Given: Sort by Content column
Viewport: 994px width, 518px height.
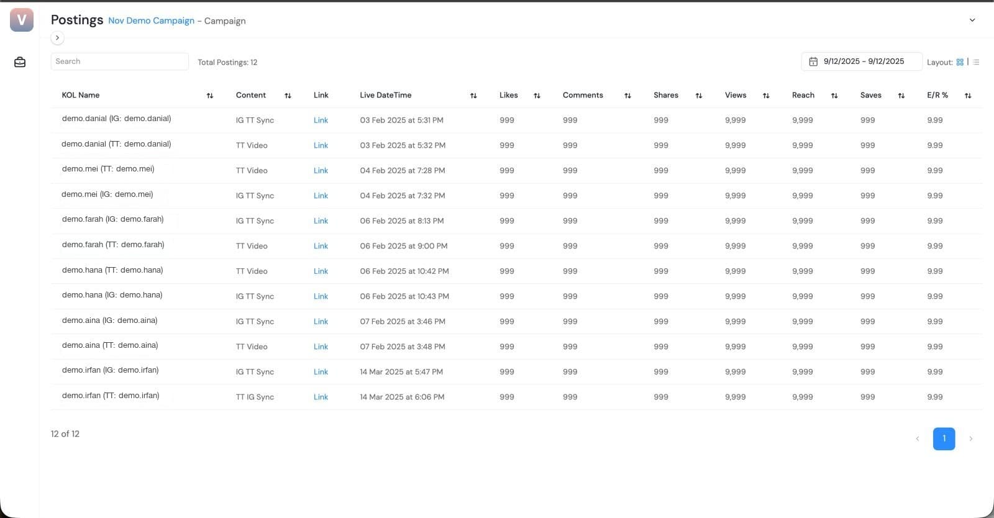Looking at the screenshot, I should click(288, 96).
